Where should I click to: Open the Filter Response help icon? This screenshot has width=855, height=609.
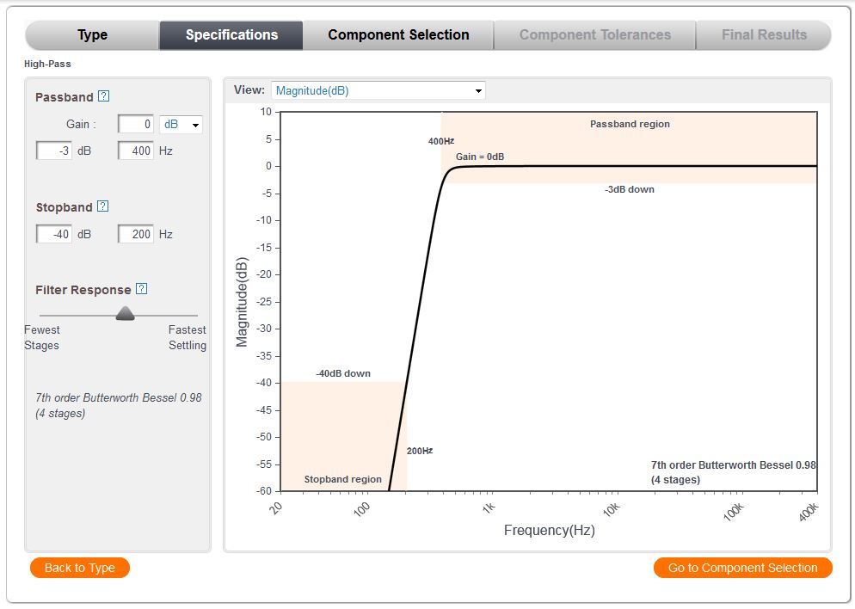point(141,289)
